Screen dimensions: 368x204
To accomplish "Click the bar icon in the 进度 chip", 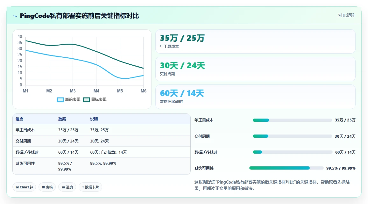I will tap(63, 187).
